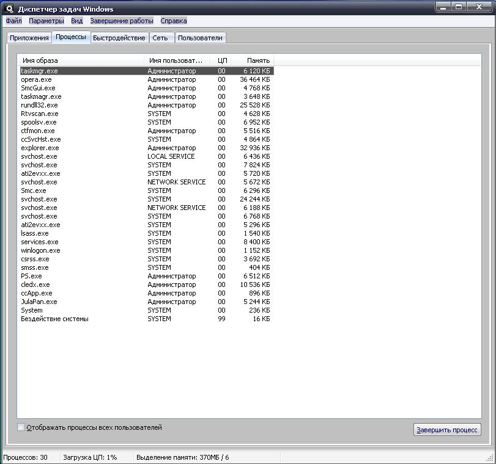Open the Справка menu
Viewport: 496px width, 464px height.
(174, 21)
